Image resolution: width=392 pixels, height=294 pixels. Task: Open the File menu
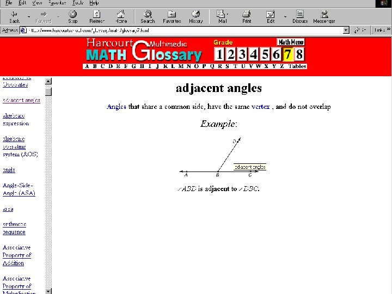9,3
